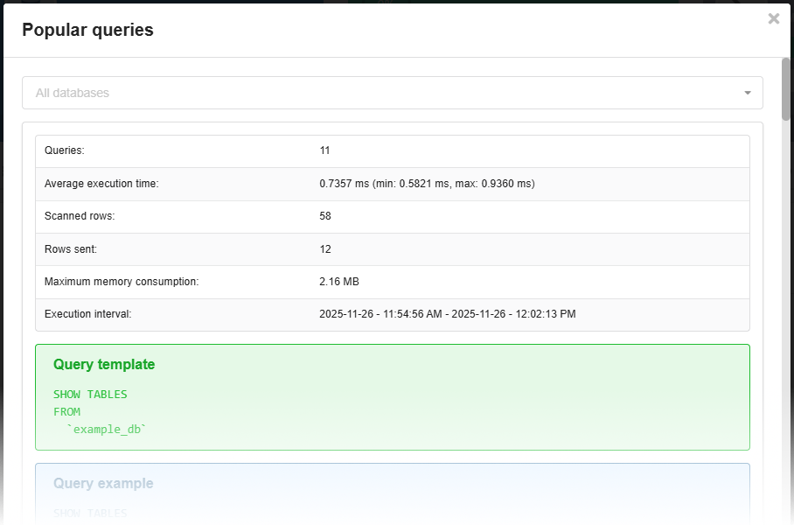Close the Popular queries dialog
This screenshot has height=525, width=794.
click(773, 19)
